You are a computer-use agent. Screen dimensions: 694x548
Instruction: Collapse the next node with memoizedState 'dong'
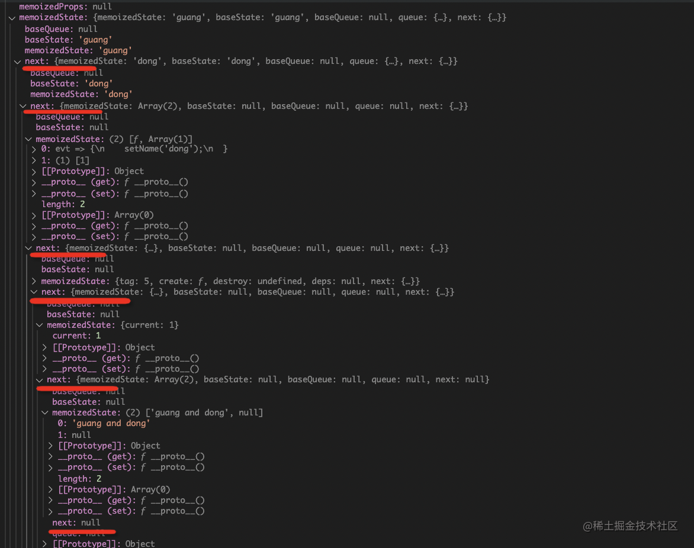[x=18, y=62]
